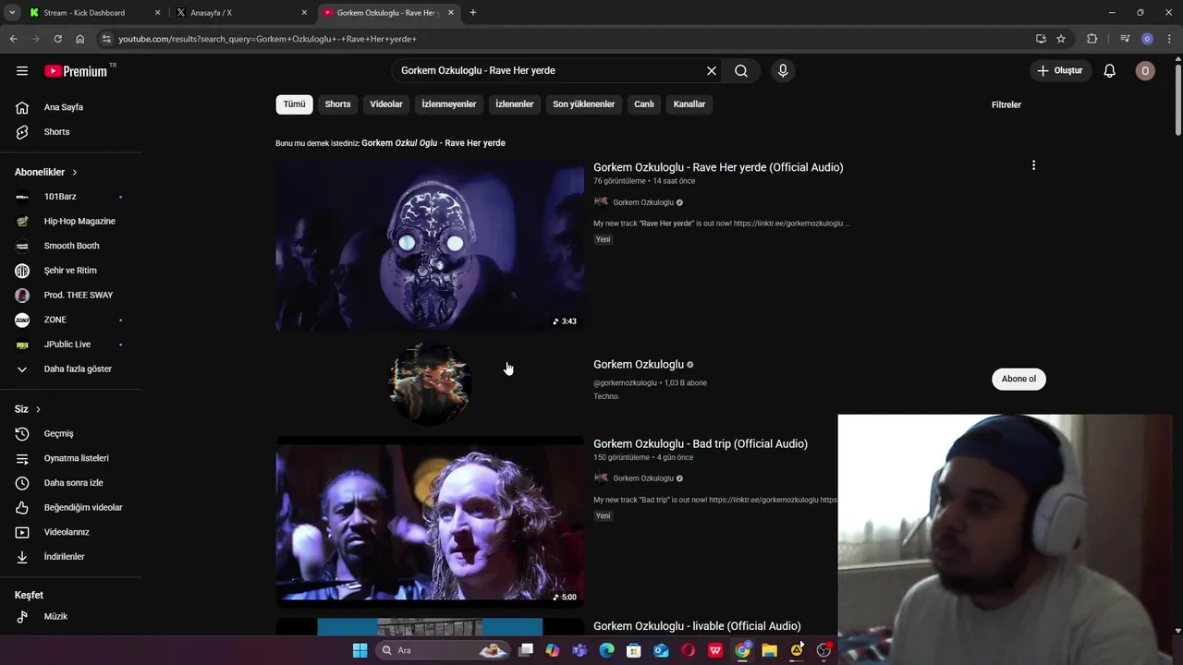Open Bad trip (Official Audio) title
Viewport: 1183px width, 665px height.
[701, 444]
